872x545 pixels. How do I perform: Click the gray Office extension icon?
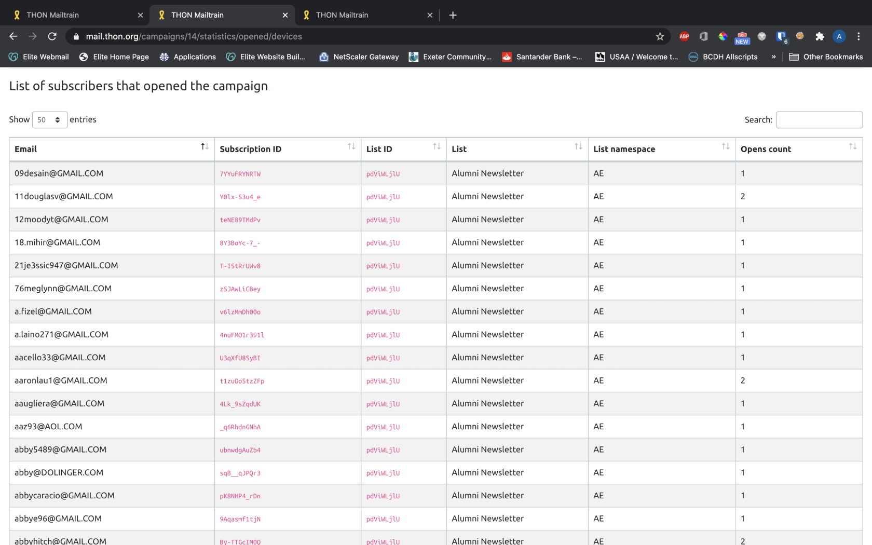click(703, 36)
